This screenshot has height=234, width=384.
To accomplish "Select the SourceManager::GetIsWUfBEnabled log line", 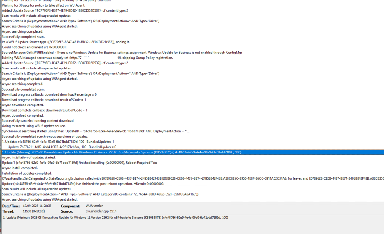I will click(x=122, y=53).
